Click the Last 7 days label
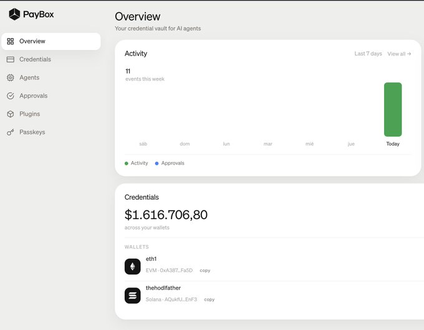Viewport: 424px width, 330px height. [x=368, y=54]
